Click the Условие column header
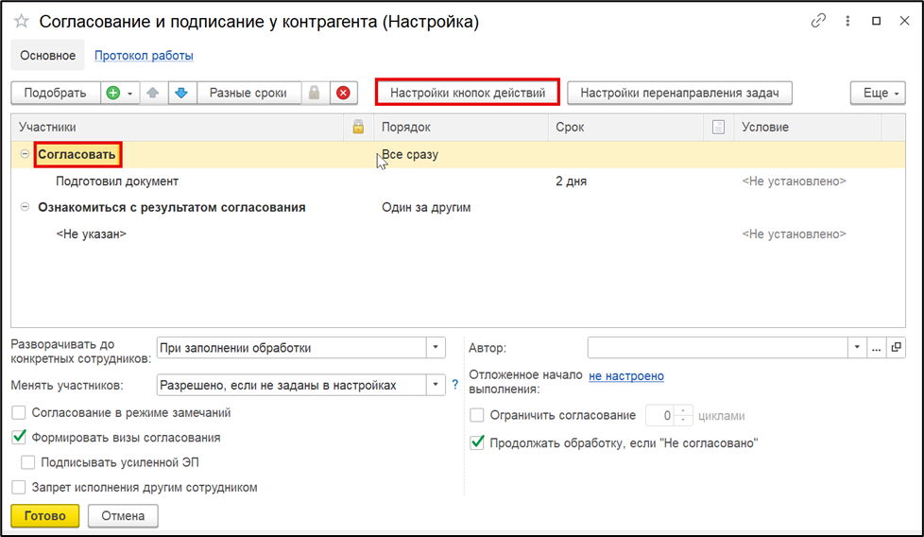The width and height of the screenshot is (924, 537). click(x=808, y=127)
